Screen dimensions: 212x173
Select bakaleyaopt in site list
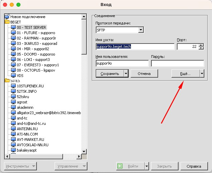tap(27, 150)
